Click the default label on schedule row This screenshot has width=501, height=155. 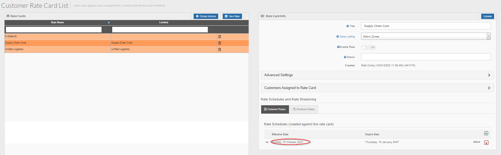pyautogui.click(x=476, y=142)
